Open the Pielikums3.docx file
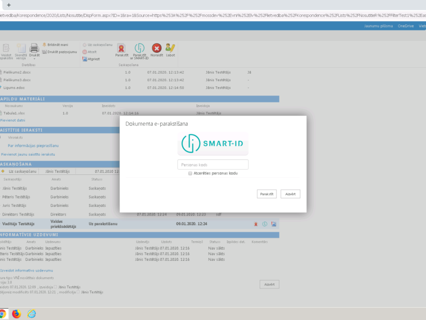The width and height of the screenshot is (426, 320). (x=17, y=80)
